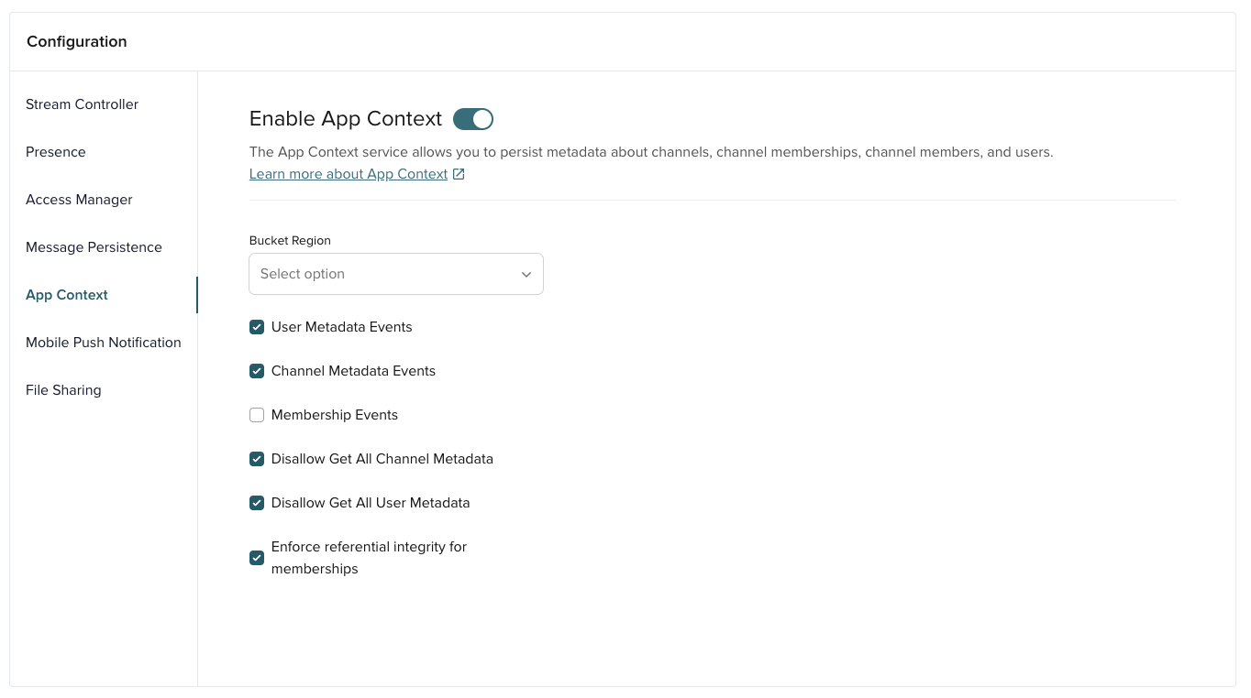
Task: Uncheck Disallow Get All User Metadata
Action: point(257,503)
